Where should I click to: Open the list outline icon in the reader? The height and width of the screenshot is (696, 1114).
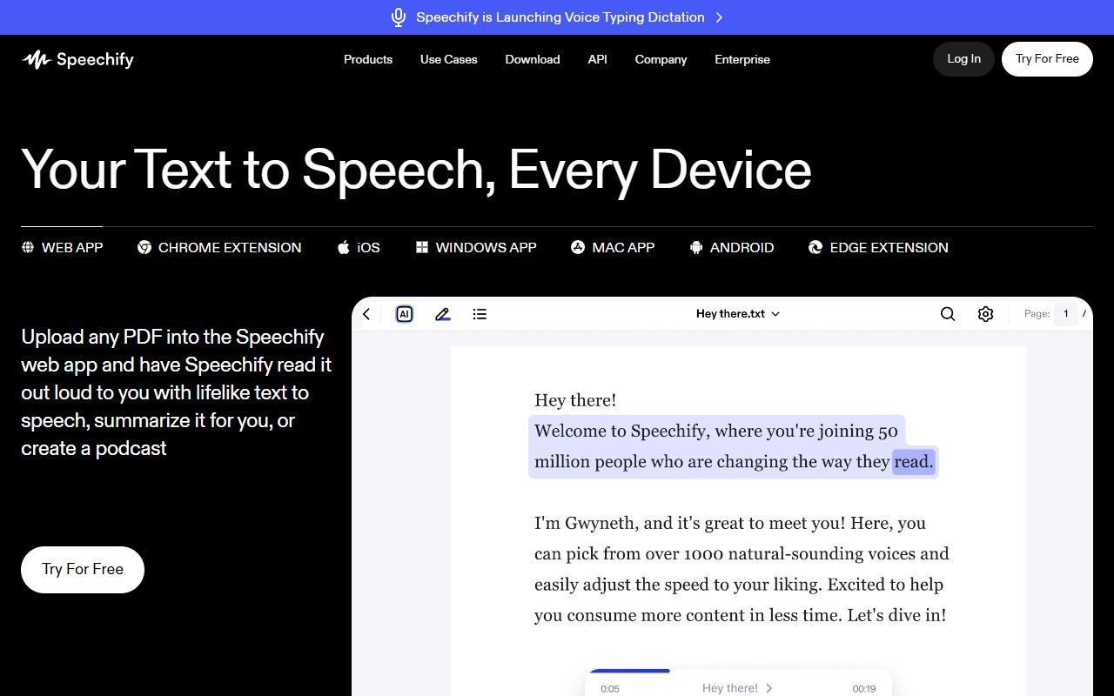click(480, 314)
